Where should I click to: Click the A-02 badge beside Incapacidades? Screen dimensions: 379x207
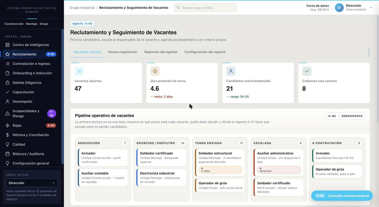(51, 113)
